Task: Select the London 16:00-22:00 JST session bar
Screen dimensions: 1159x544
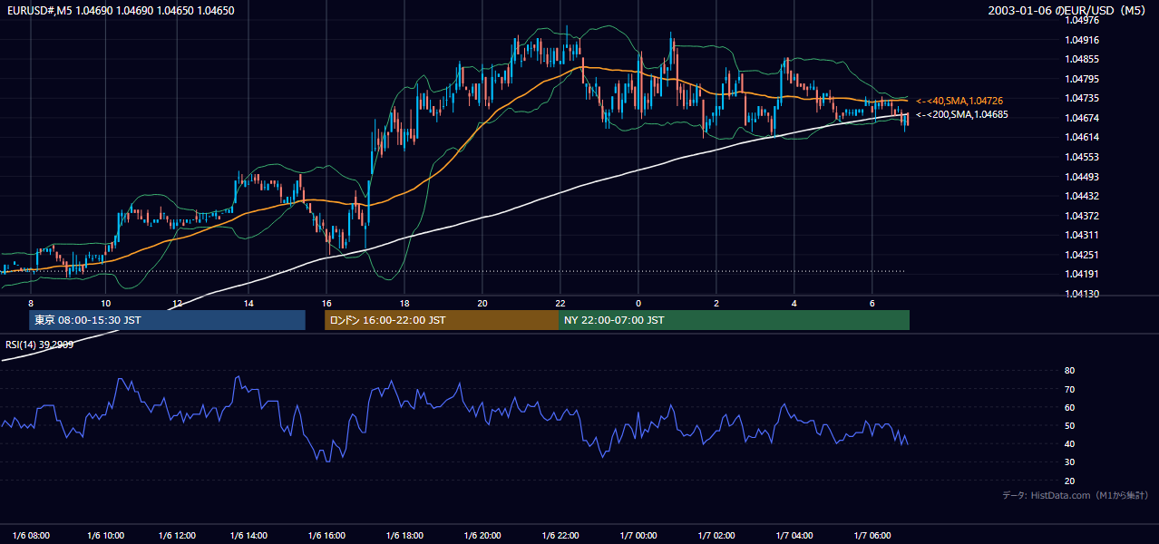Action: pyautogui.click(x=442, y=320)
